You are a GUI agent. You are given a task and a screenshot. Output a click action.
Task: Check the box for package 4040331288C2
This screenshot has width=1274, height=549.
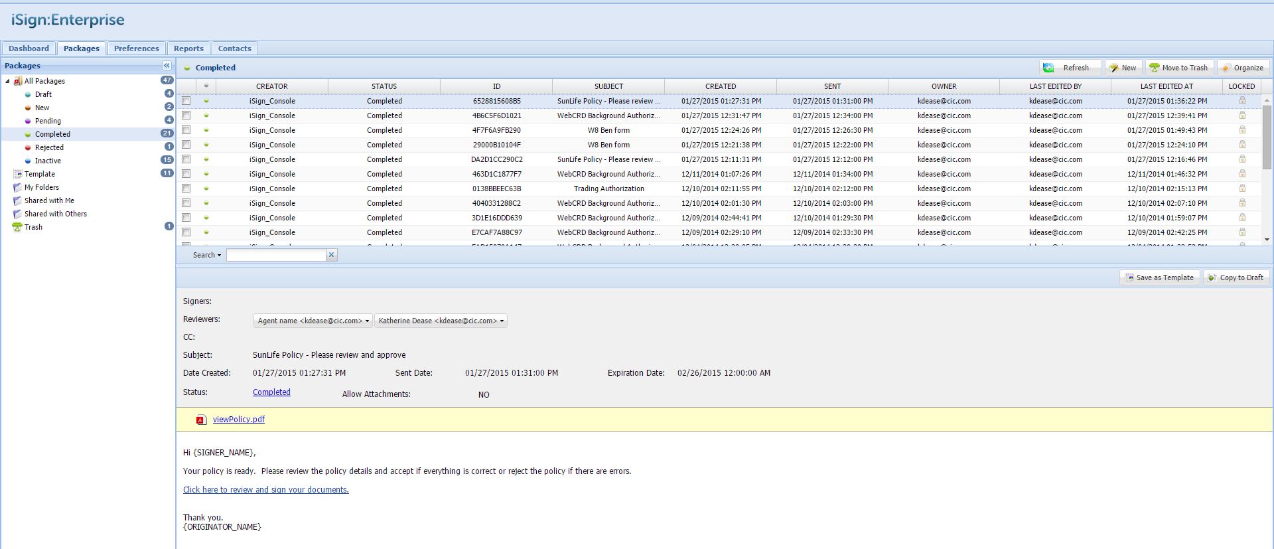point(186,203)
